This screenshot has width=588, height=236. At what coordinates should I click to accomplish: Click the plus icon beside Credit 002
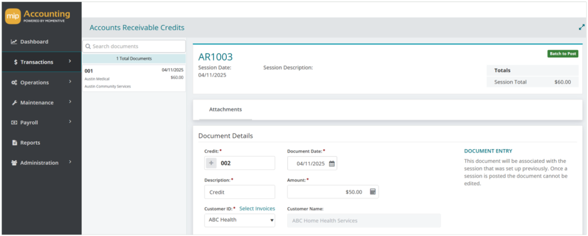(211, 163)
